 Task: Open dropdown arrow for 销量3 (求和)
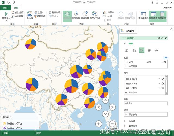click(x=159, y=79)
